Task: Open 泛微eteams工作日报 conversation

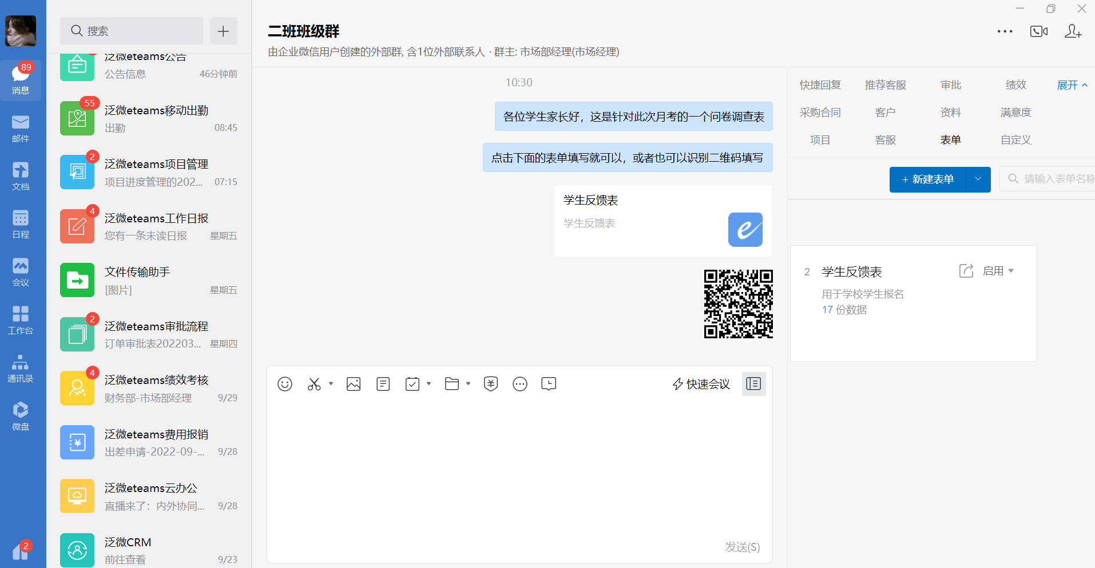Action: (149, 226)
